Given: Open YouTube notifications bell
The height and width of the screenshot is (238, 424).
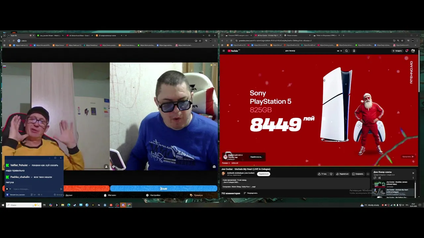Looking at the screenshot, I should [407, 51].
